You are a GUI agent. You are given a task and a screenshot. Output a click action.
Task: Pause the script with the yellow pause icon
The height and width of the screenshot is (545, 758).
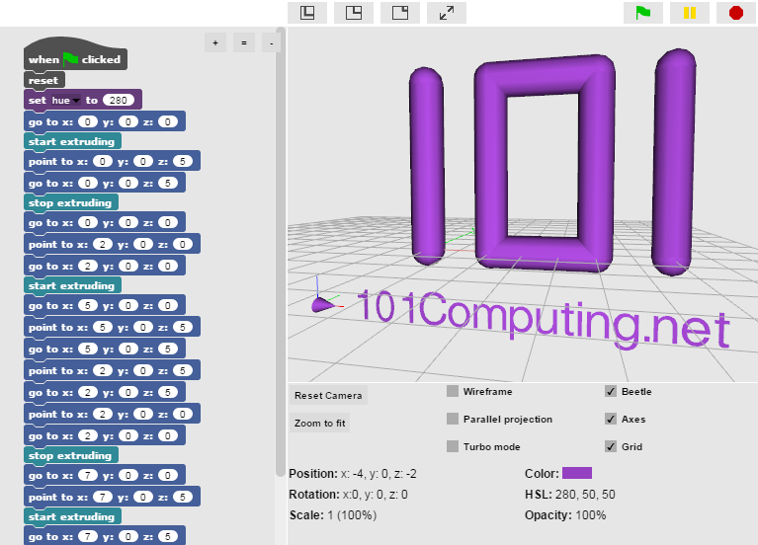[690, 13]
